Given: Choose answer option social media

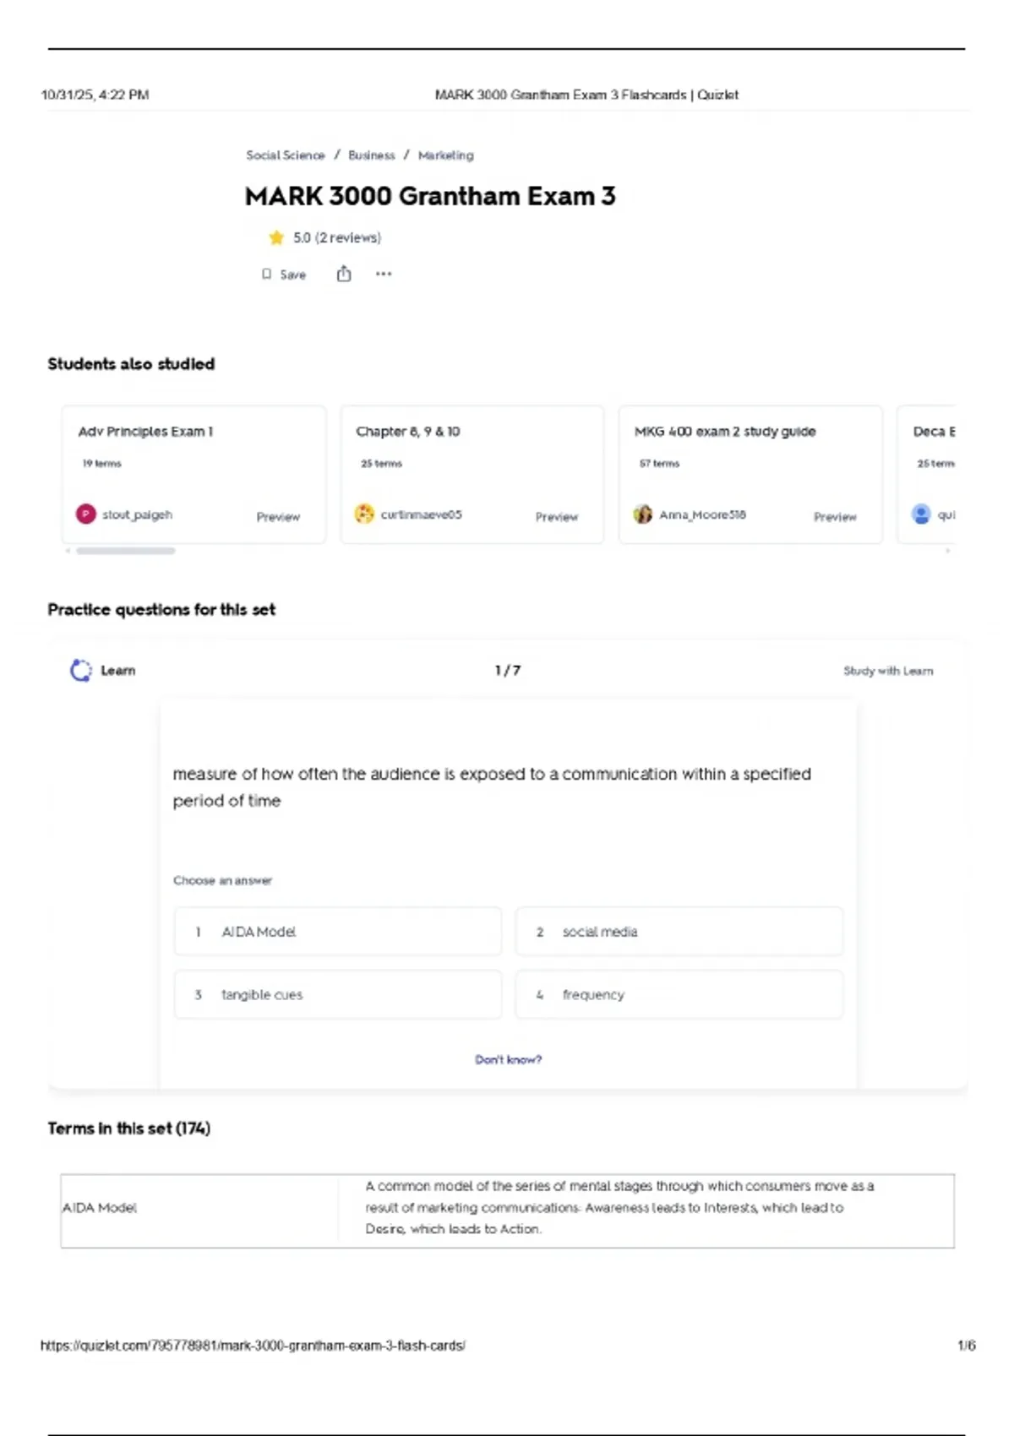Looking at the screenshot, I should pos(679,932).
